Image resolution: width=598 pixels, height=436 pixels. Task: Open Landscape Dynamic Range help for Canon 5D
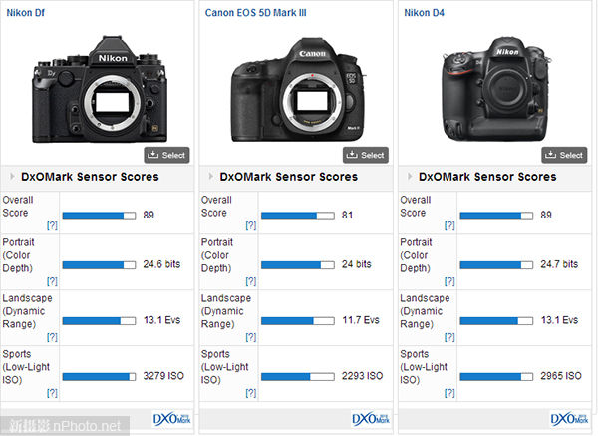(250, 337)
